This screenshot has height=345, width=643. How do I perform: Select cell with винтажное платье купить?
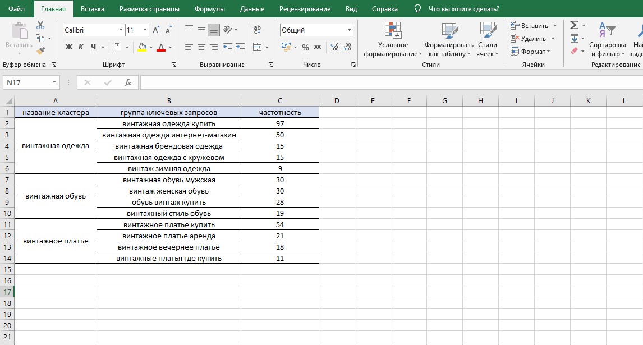(169, 224)
